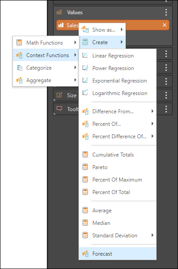The image size is (178, 269).
Task: Expand the Aggregate submenu arrow
Action: pyautogui.click(x=75, y=80)
